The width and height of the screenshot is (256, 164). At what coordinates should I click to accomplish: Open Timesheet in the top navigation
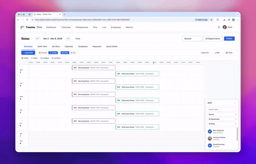(66, 27)
